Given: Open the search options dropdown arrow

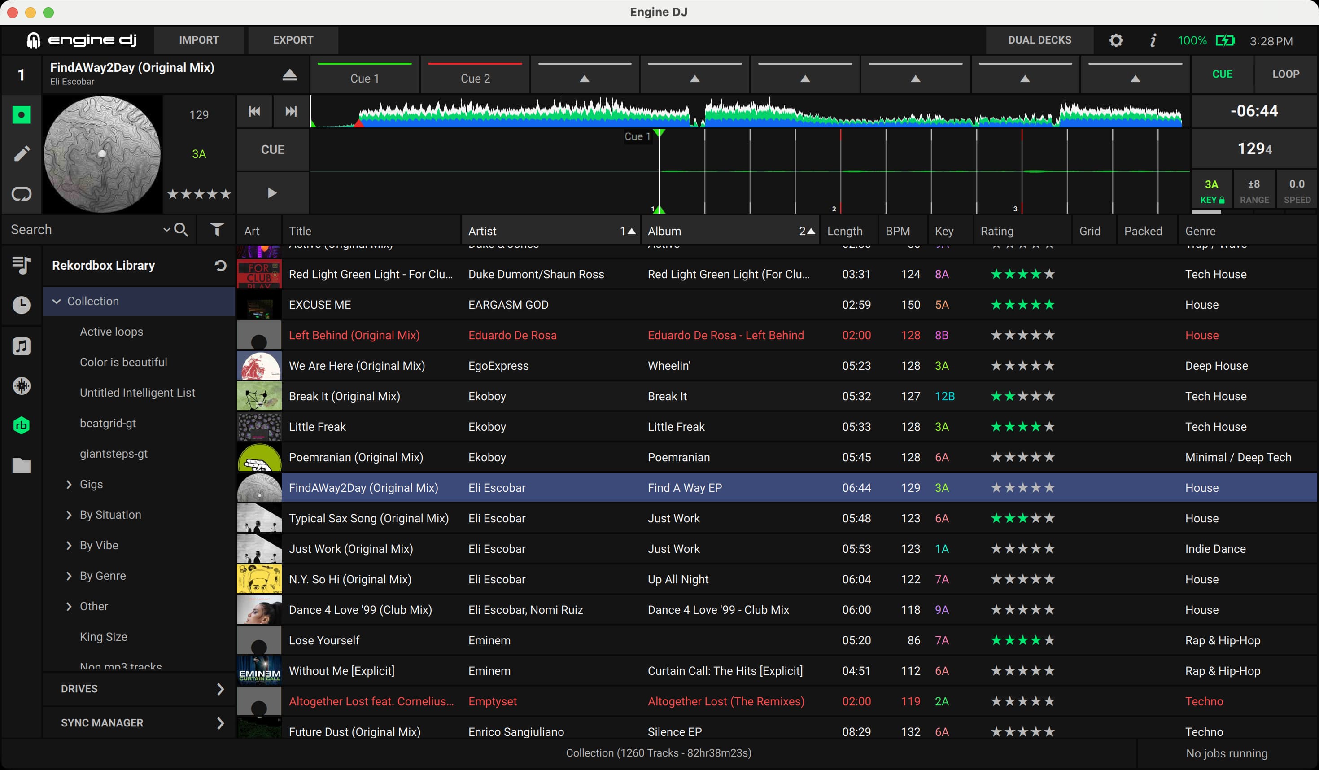Looking at the screenshot, I should pos(166,229).
